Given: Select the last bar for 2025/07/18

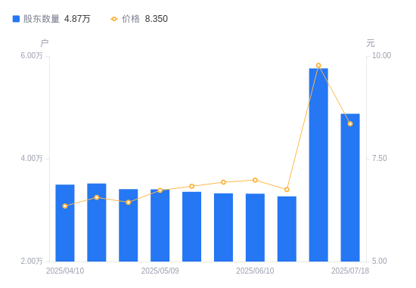Looking at the screenshot, I should (350, 187).
